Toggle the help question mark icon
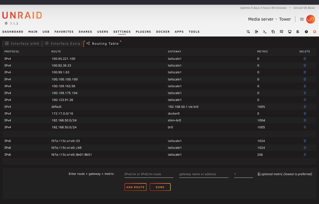Viewport: 319px width, 204px height. [x=306, y=32]
